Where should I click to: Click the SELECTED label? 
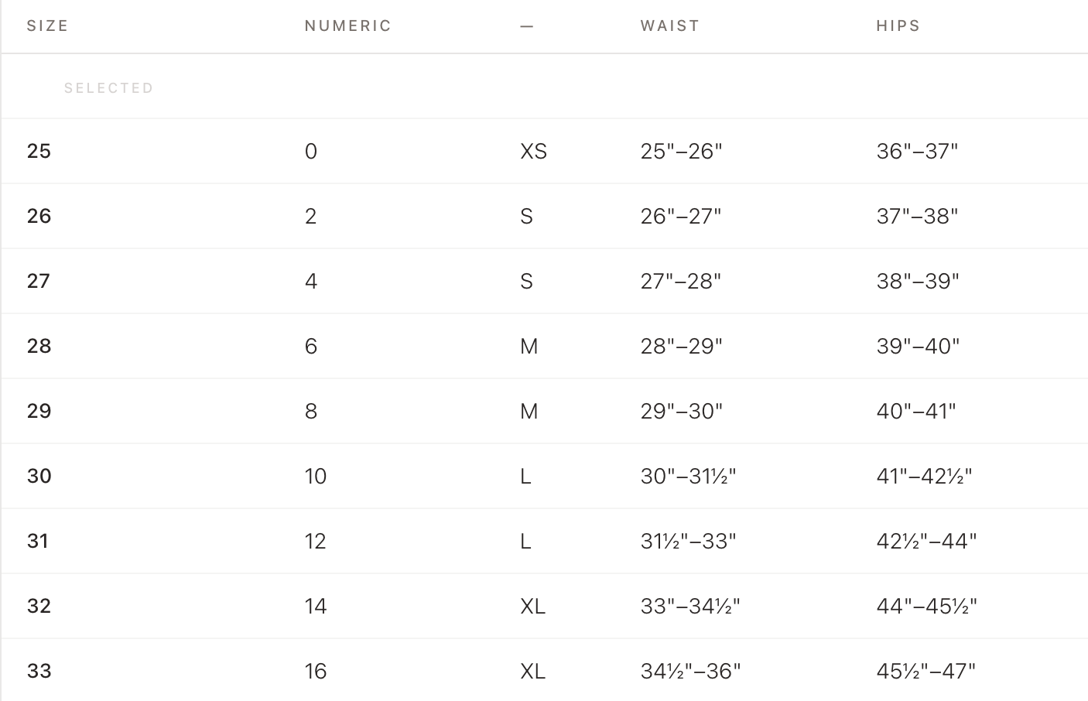coord(109,88)
